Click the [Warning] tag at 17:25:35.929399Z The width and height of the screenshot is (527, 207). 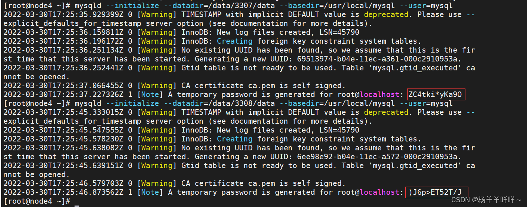click(157, 15)
